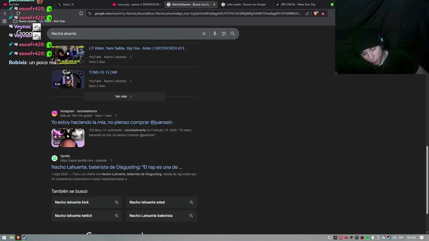
Task: Click the taskbar clock 18:27:03
Action: pos(411,238)
